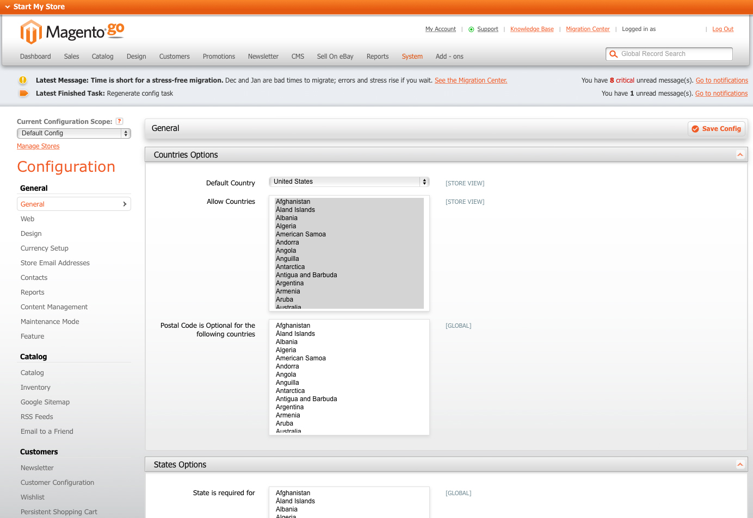Click the Save Config button
The width and height of the screenshot is (753, 518).
[717, 129]
